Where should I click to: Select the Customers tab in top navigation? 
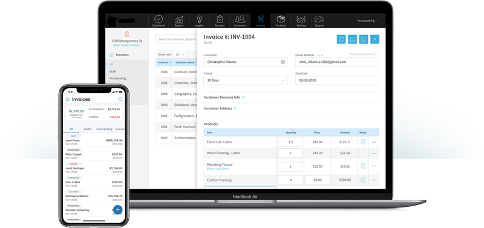tap(240, 21)
